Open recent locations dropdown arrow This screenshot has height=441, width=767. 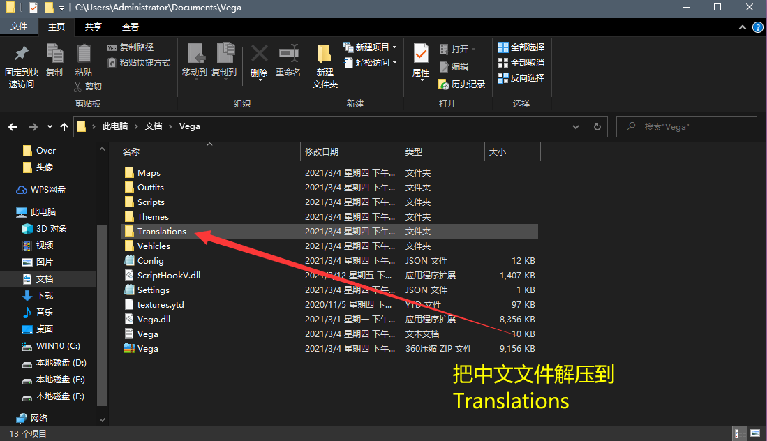(x=50, y=127)
